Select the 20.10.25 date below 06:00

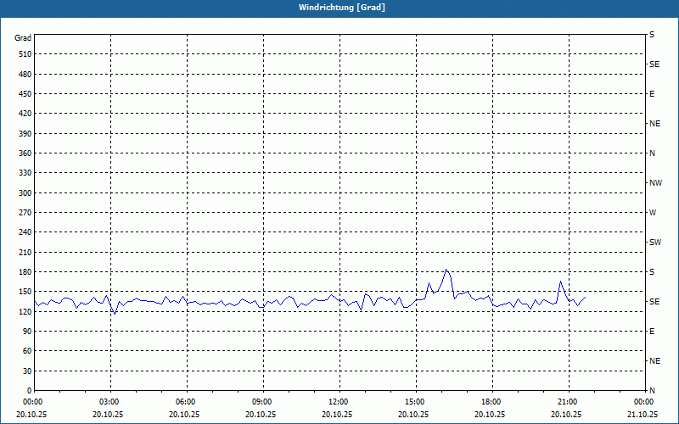184,414
